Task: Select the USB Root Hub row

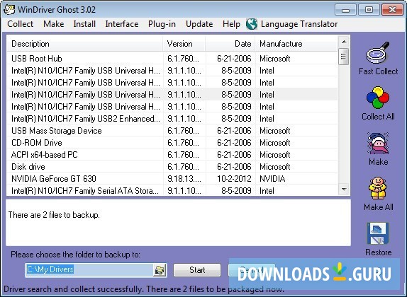Action: point(172,59)
